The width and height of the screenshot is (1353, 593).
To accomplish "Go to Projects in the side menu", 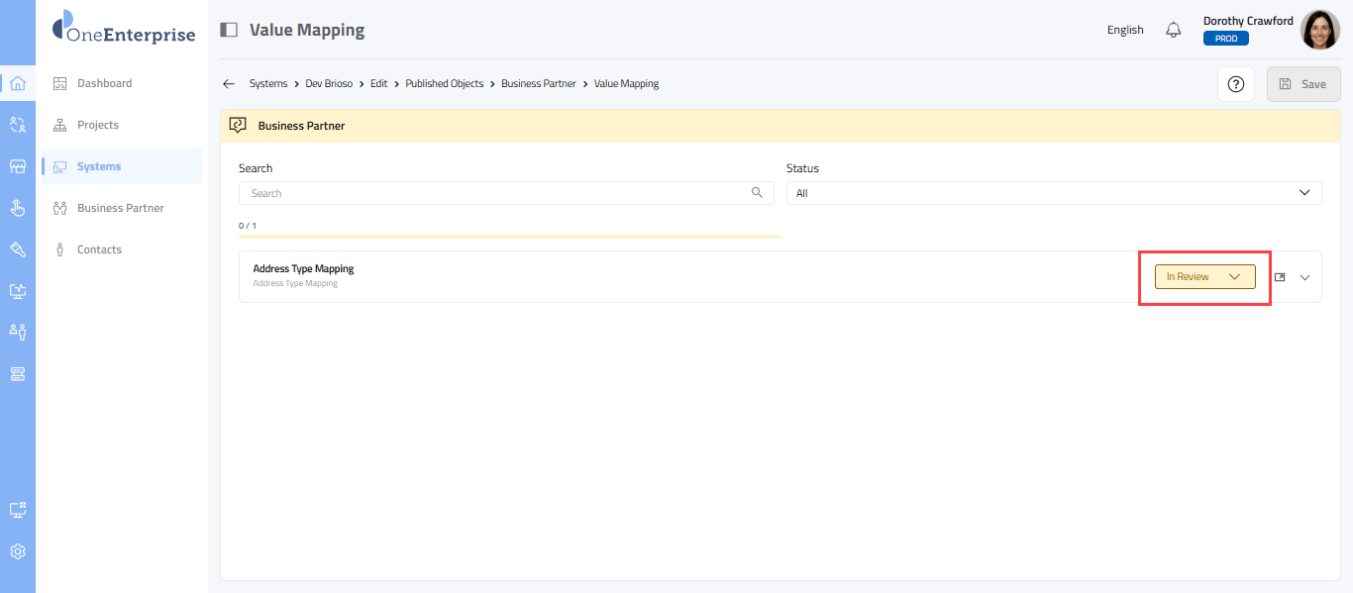I will coord(97,125).
